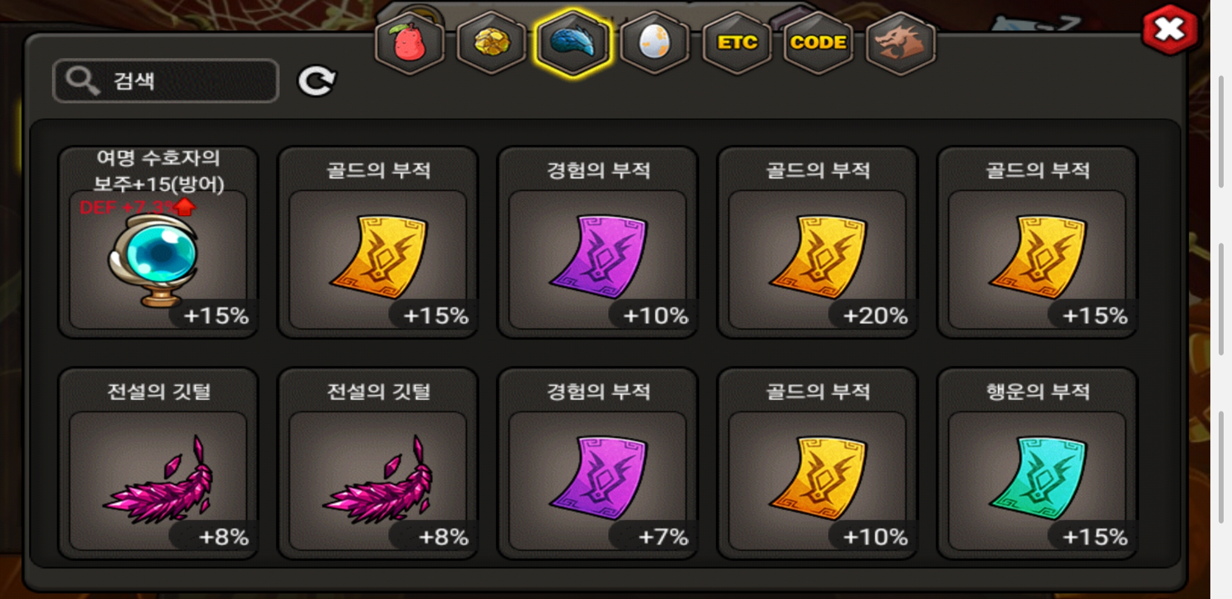Choose the purple 경험의 부적 +10% charm
Image resolution: width=1232 pixels, height=599 pixels.
point(598,242)
